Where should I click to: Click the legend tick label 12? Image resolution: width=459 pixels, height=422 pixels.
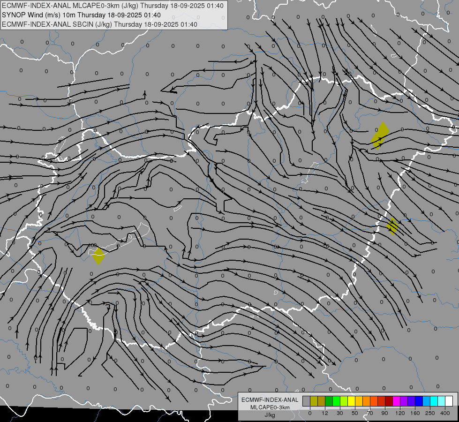click(325, 413)
